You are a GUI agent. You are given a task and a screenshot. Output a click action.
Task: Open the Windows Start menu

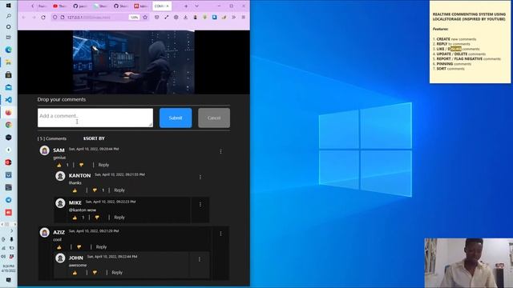tap(9, 6)
